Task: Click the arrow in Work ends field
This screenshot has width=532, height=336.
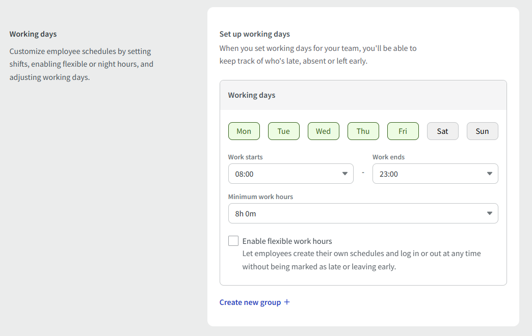Action: pyautogui.click(x=490, y=174)
